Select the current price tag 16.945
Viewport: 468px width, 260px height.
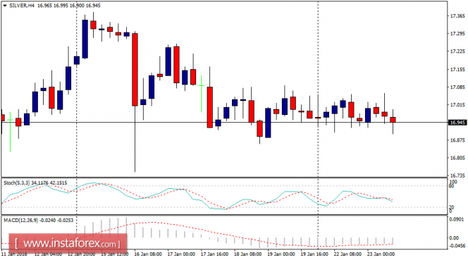[457, 123]
